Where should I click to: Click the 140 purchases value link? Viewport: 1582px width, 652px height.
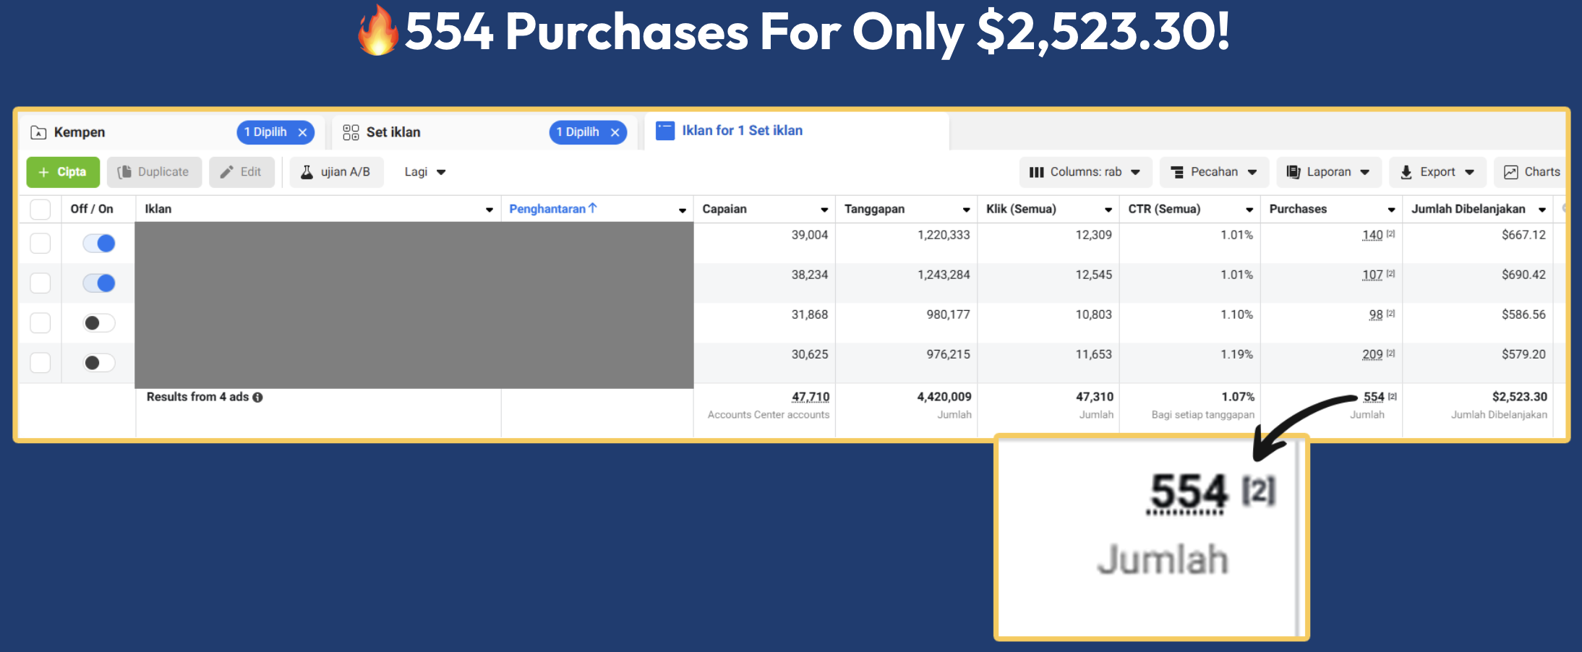pos(1372,235)
